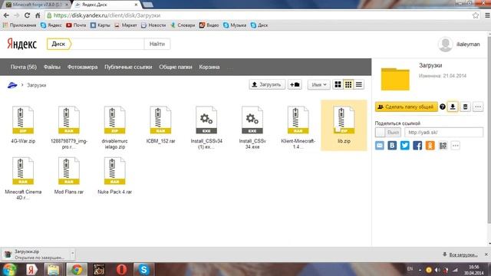Share link by email icon

380,146
